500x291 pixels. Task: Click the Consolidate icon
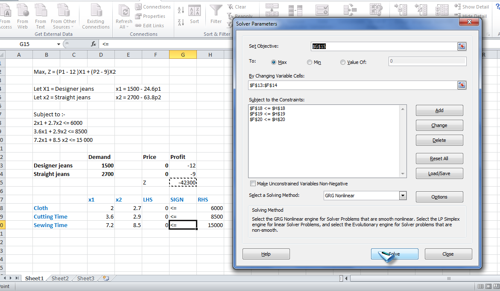pos(350,10)
